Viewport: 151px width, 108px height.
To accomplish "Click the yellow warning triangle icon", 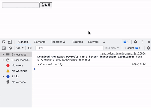I will (x=8, y=71).
